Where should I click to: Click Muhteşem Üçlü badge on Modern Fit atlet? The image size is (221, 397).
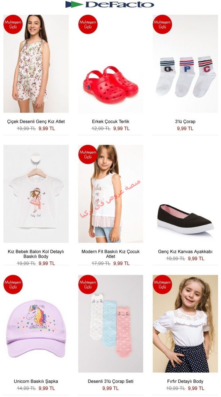(x=88, y=154)
